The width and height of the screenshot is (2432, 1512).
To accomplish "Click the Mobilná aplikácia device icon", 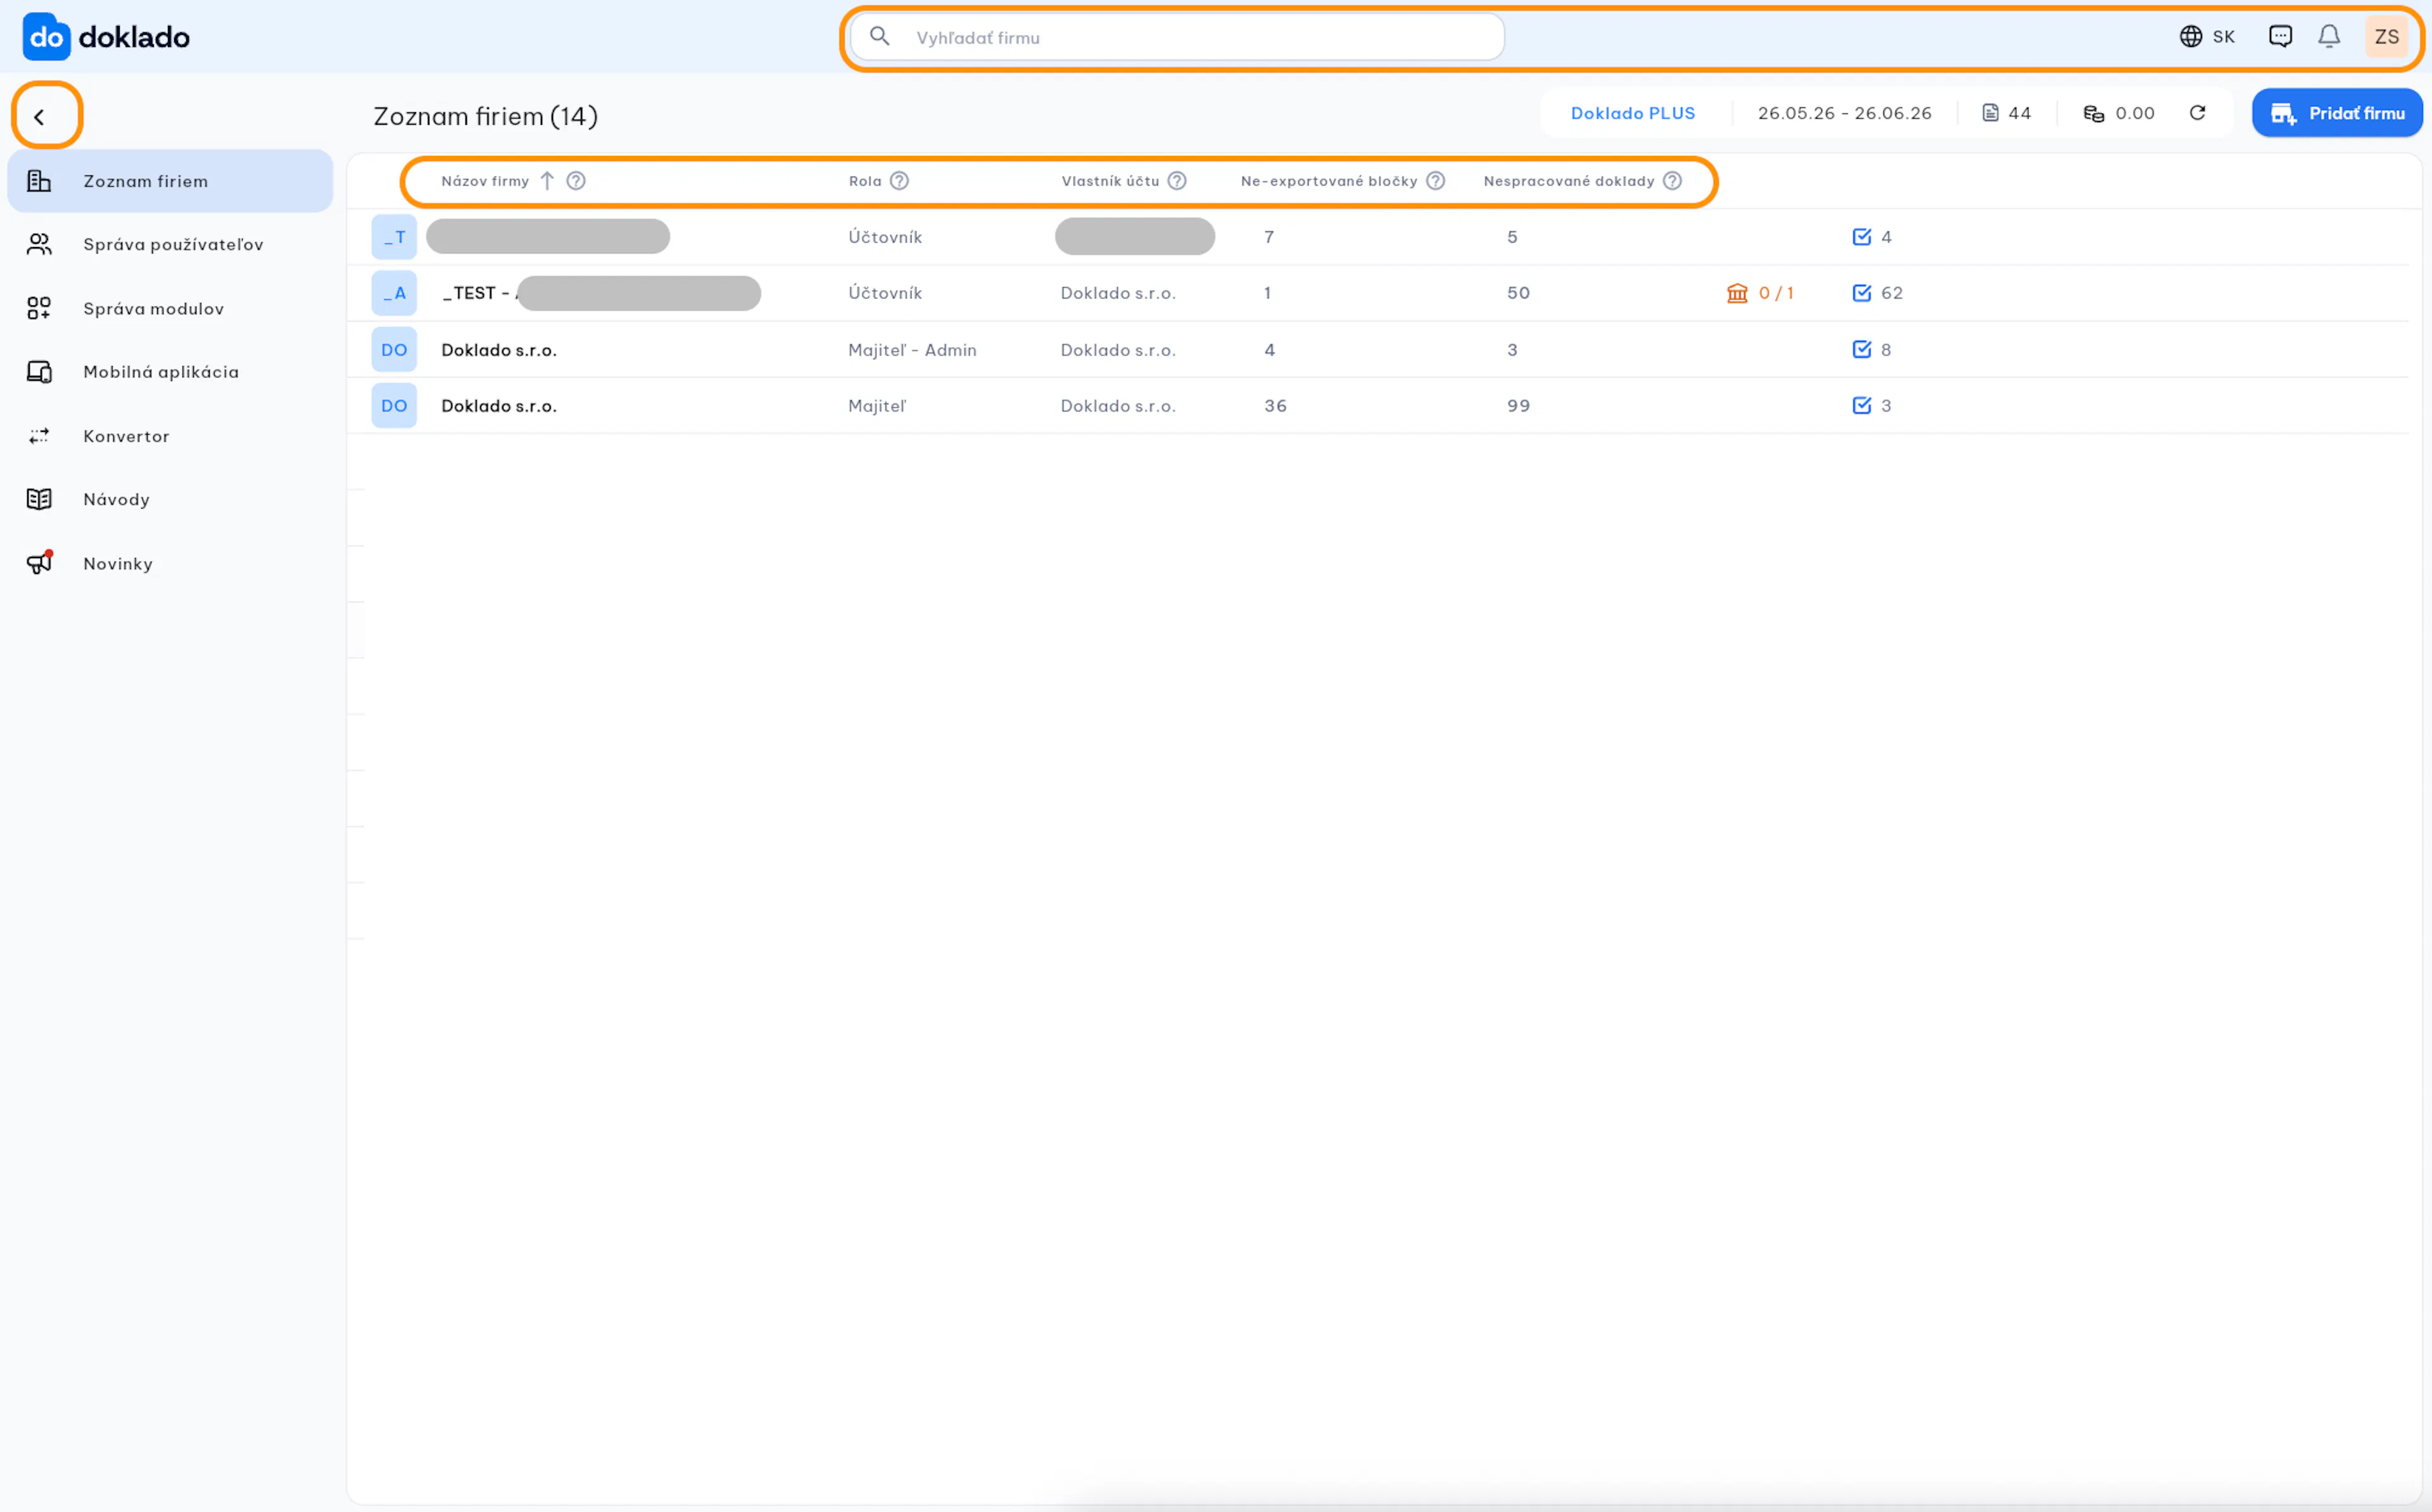I will click(x=39, y=372).
